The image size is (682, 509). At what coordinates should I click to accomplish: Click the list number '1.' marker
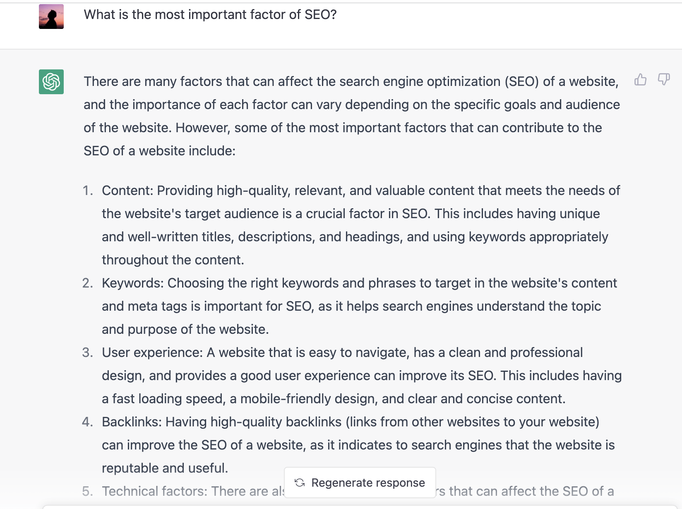tap(88, 190)
